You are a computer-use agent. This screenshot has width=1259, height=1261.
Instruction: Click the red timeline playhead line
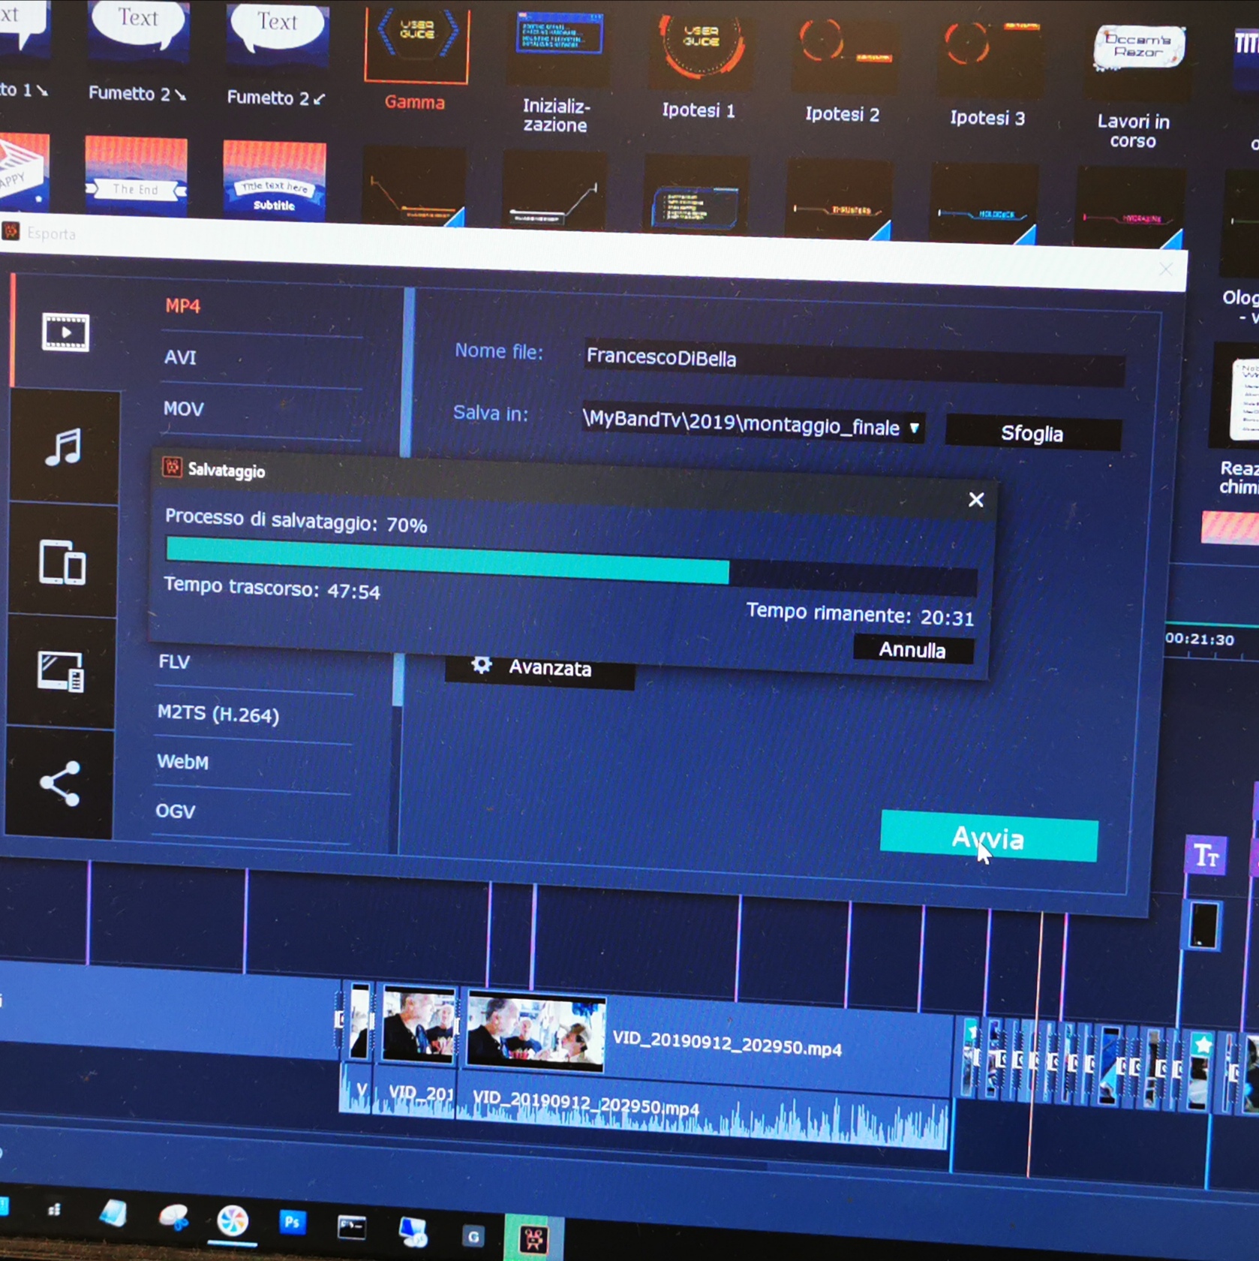point(1035,1043)
